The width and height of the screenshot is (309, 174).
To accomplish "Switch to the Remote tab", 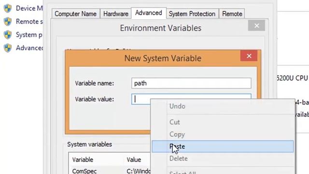I will (232, 14).
